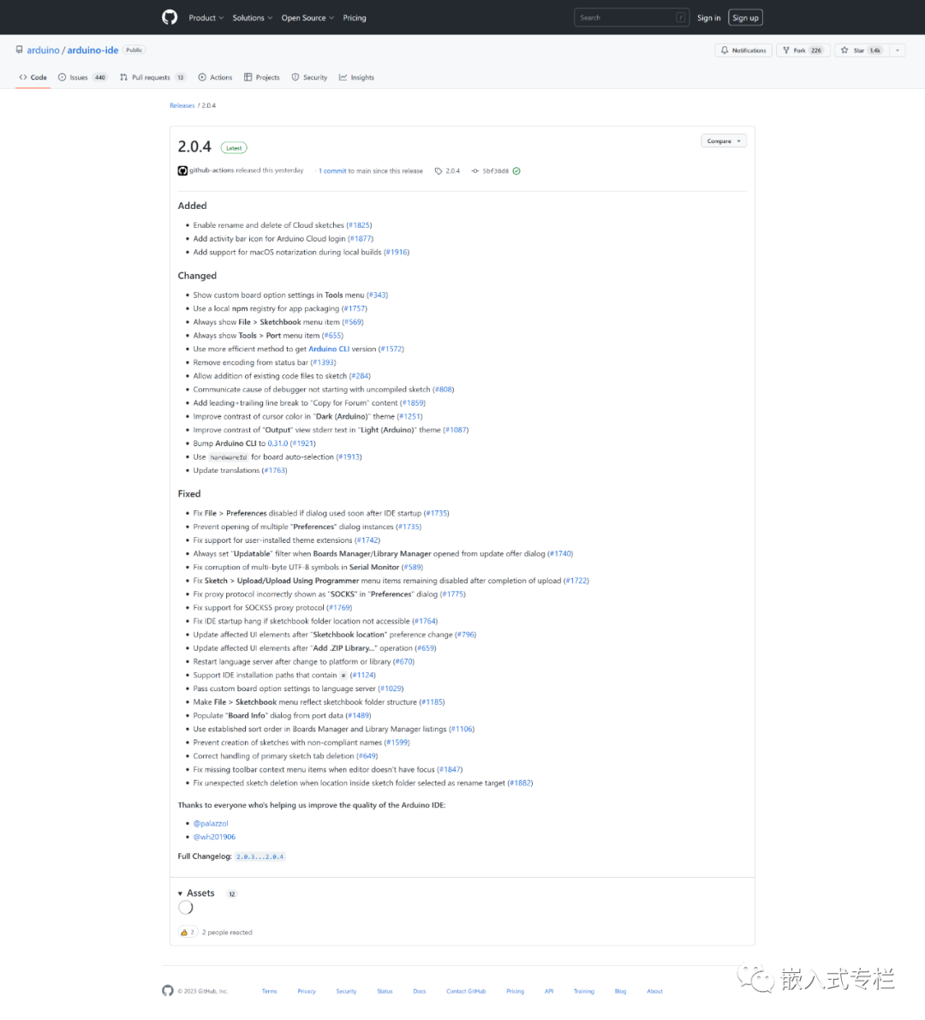Open the #1763 translations link

click(x=275, y=470)
